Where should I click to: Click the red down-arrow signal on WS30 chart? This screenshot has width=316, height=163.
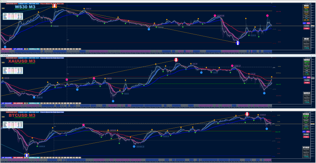tap(55, 6)
